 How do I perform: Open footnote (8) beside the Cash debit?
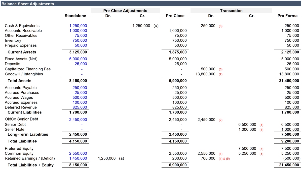point(220,26)
